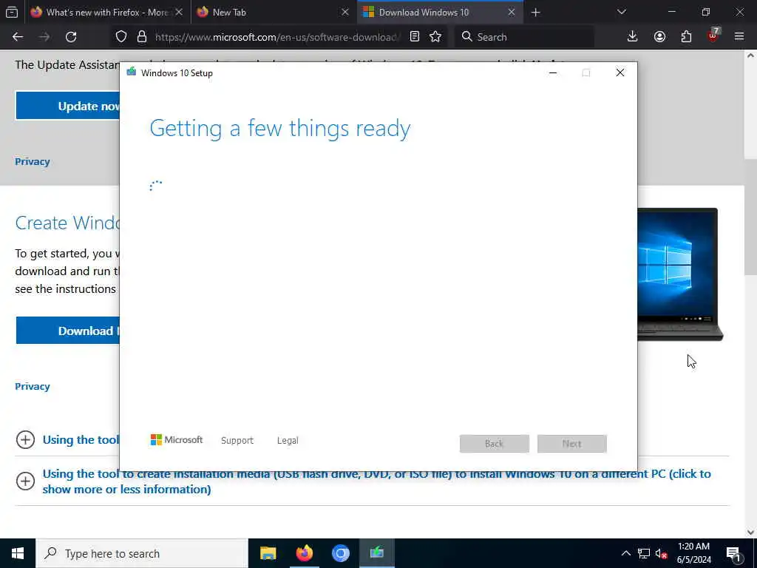Open Support link in Setup window
The image size is (757, 568).
click(237, 441)
